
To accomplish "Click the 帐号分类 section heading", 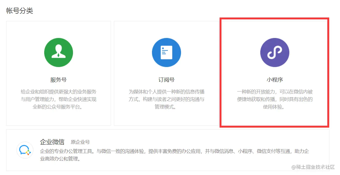I will point(20,11).
